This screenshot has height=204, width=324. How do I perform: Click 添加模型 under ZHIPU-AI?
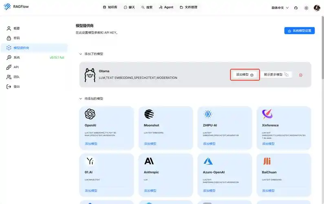click(209, 144)
